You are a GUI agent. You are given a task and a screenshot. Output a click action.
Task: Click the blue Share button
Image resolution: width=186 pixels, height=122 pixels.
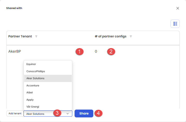click(x=84, y=113)
